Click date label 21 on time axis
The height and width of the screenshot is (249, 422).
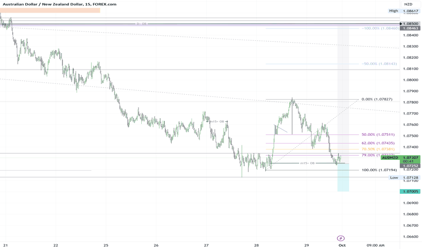[x=5, y=245]
